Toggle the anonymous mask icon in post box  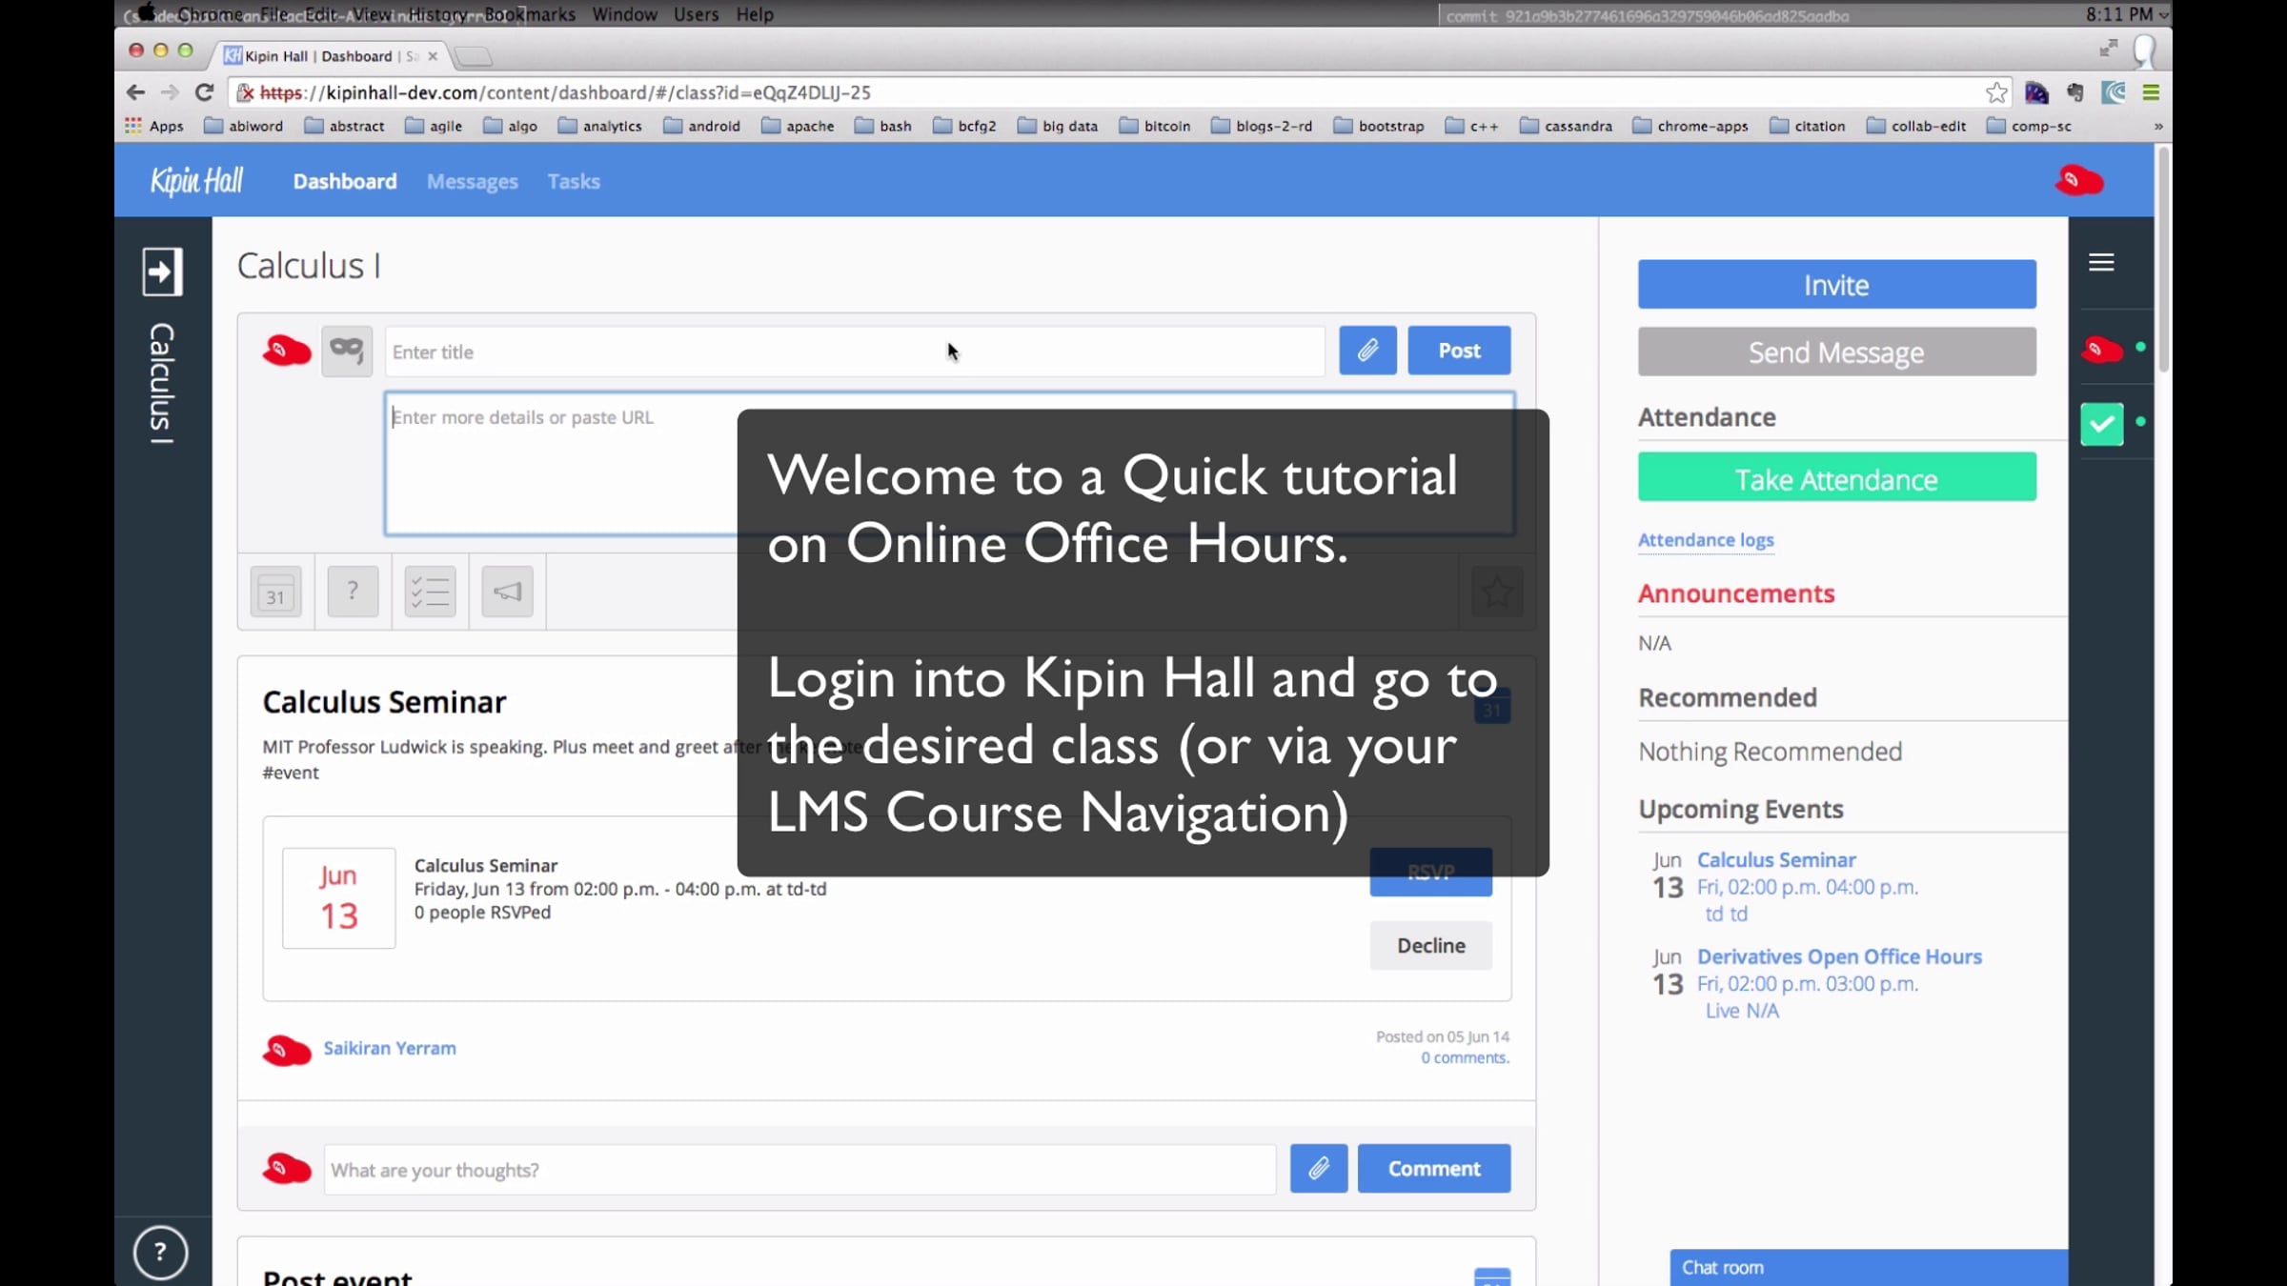[347, 351]
